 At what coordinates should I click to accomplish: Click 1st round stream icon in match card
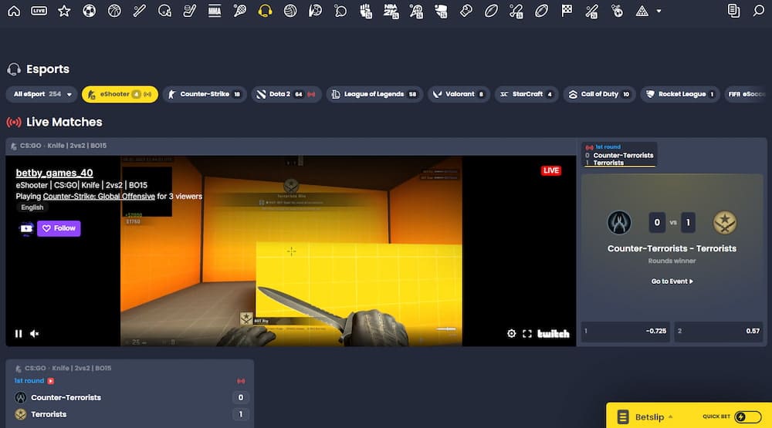tap(51, 381)
